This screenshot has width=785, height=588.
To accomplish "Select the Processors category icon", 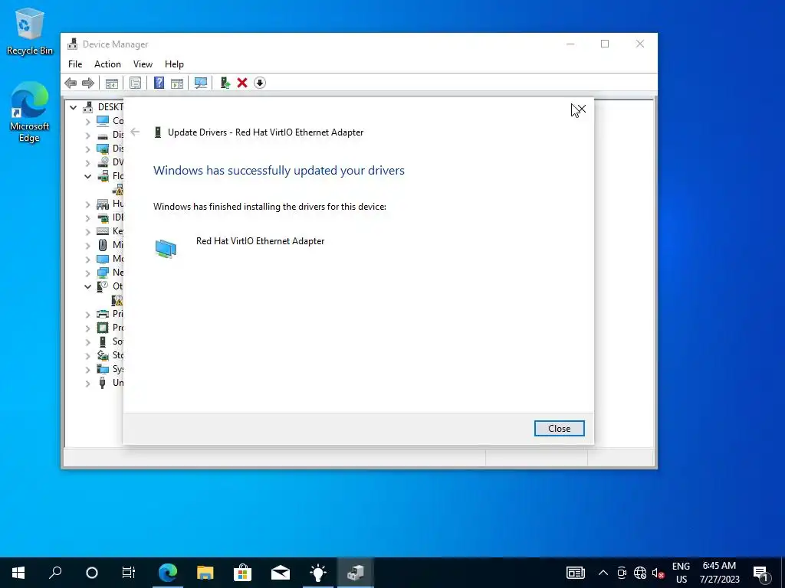I will tap(103, 328).
